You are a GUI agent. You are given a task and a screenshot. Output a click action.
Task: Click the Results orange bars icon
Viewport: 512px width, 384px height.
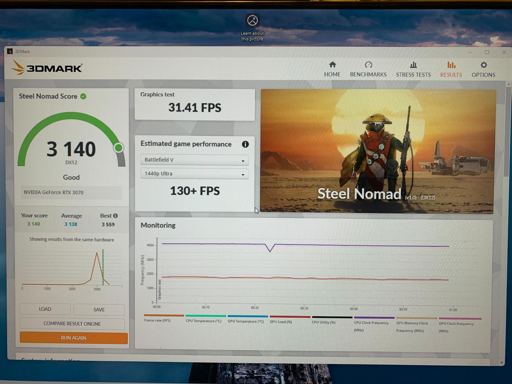pos(451,65)
